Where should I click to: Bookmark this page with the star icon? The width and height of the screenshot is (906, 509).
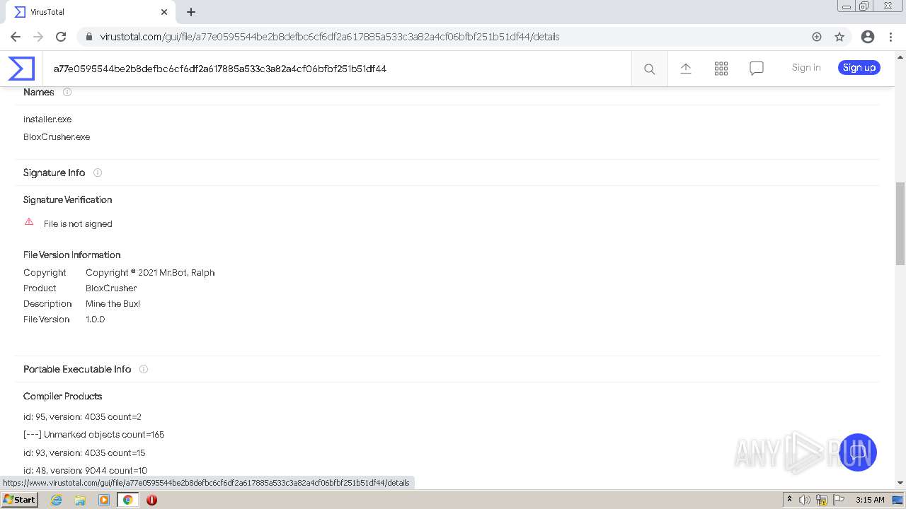[839, 37]
